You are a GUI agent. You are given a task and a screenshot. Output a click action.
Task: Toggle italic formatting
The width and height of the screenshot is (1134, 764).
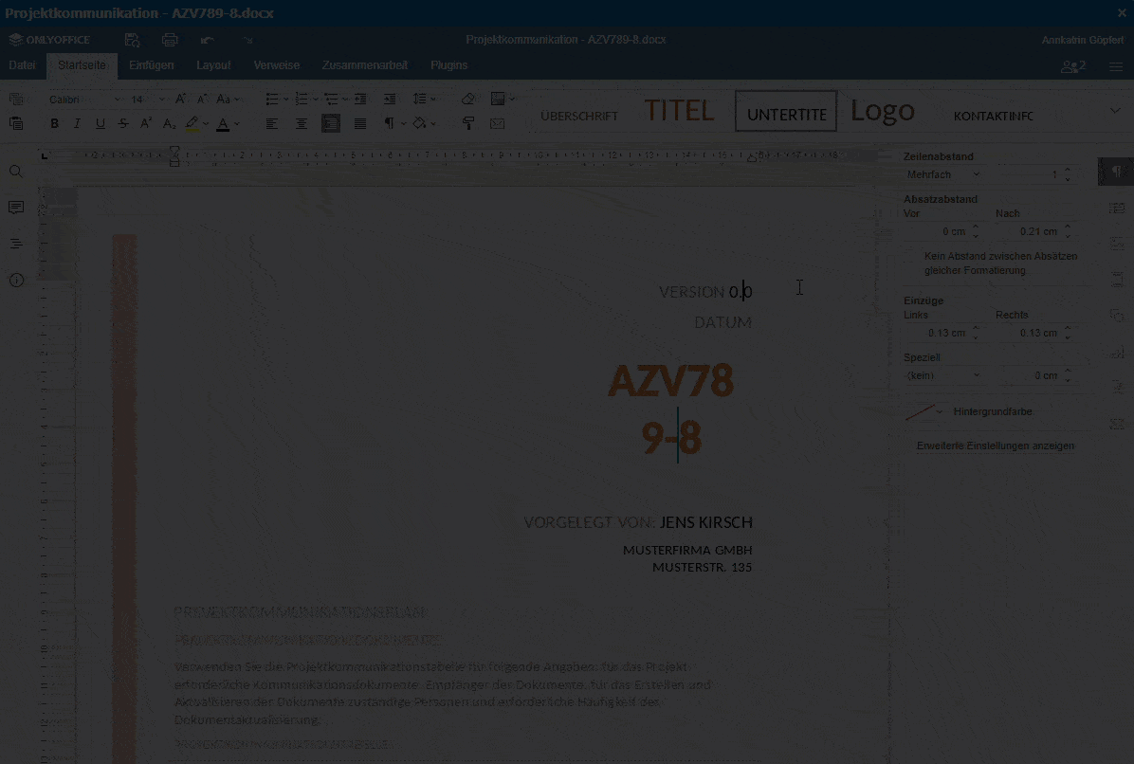click(78, 124)
